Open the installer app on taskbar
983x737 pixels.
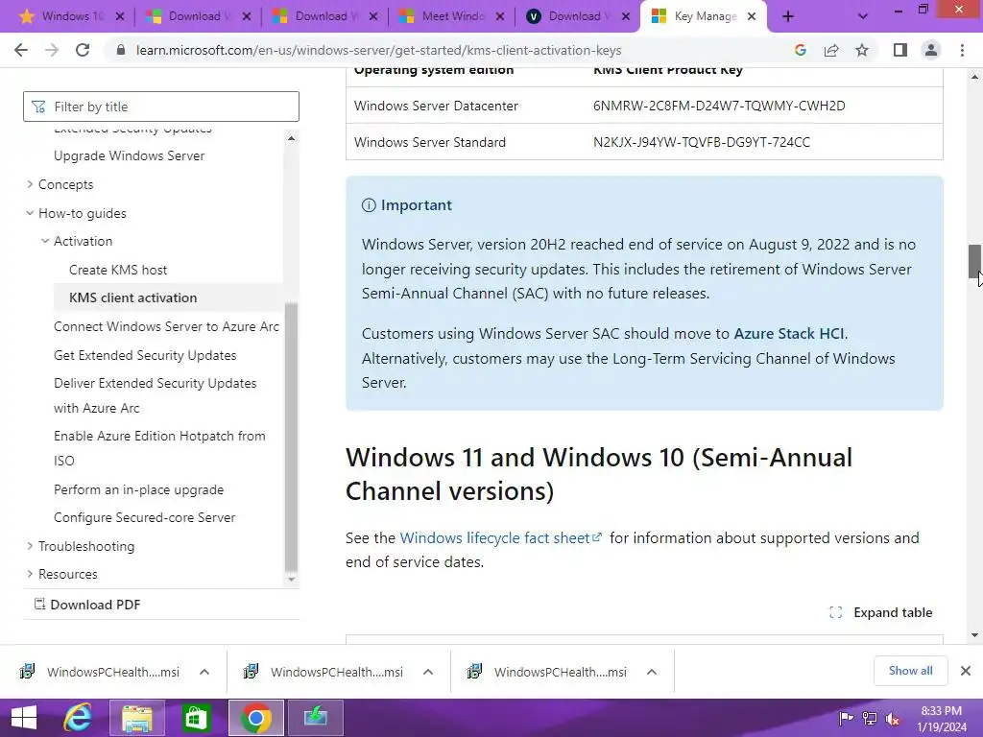pyautogui.click(x=315, y=718)
